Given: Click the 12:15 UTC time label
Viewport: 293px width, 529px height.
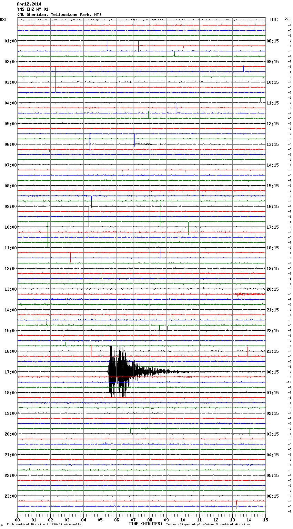Looking at the screenshot, I should tap(273, 124).
